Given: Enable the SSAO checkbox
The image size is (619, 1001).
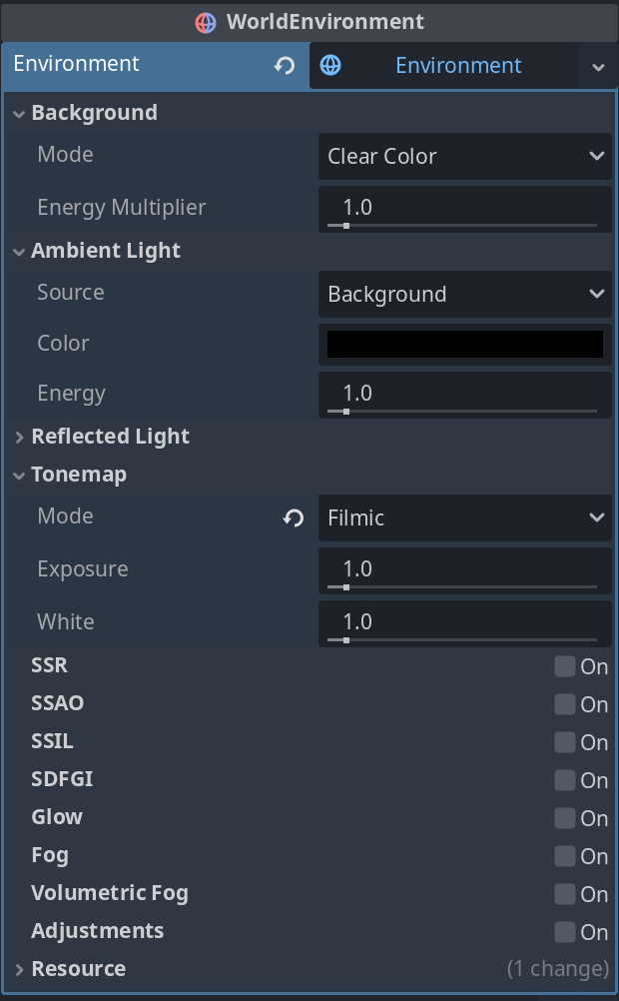Looking at the screenshot, I should coord(565,704).
